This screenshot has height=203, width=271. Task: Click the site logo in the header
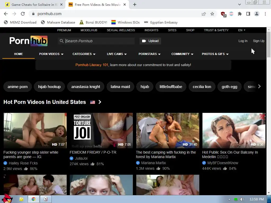point(29,41)
